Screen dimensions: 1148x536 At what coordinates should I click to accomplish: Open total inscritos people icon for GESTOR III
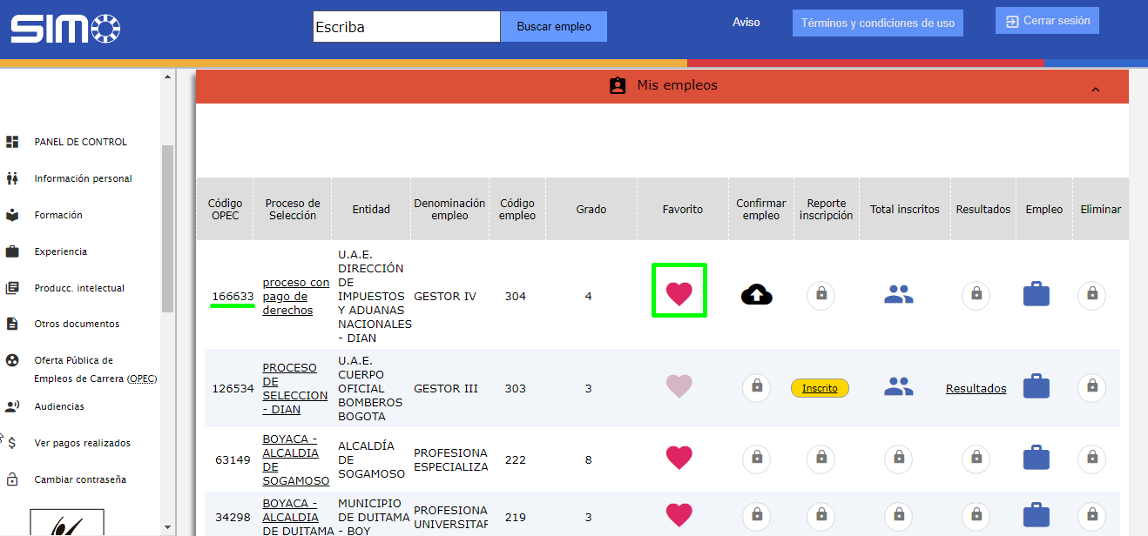pos(898,387)
